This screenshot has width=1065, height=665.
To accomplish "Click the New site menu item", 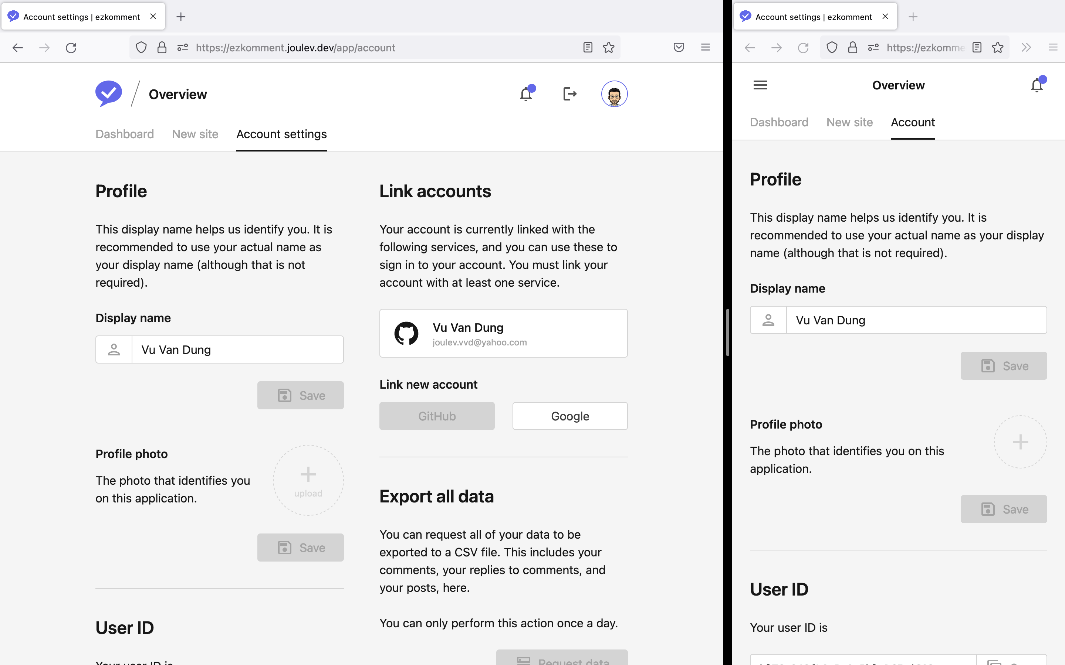I will pyautogui.click(x=195, y=134).
